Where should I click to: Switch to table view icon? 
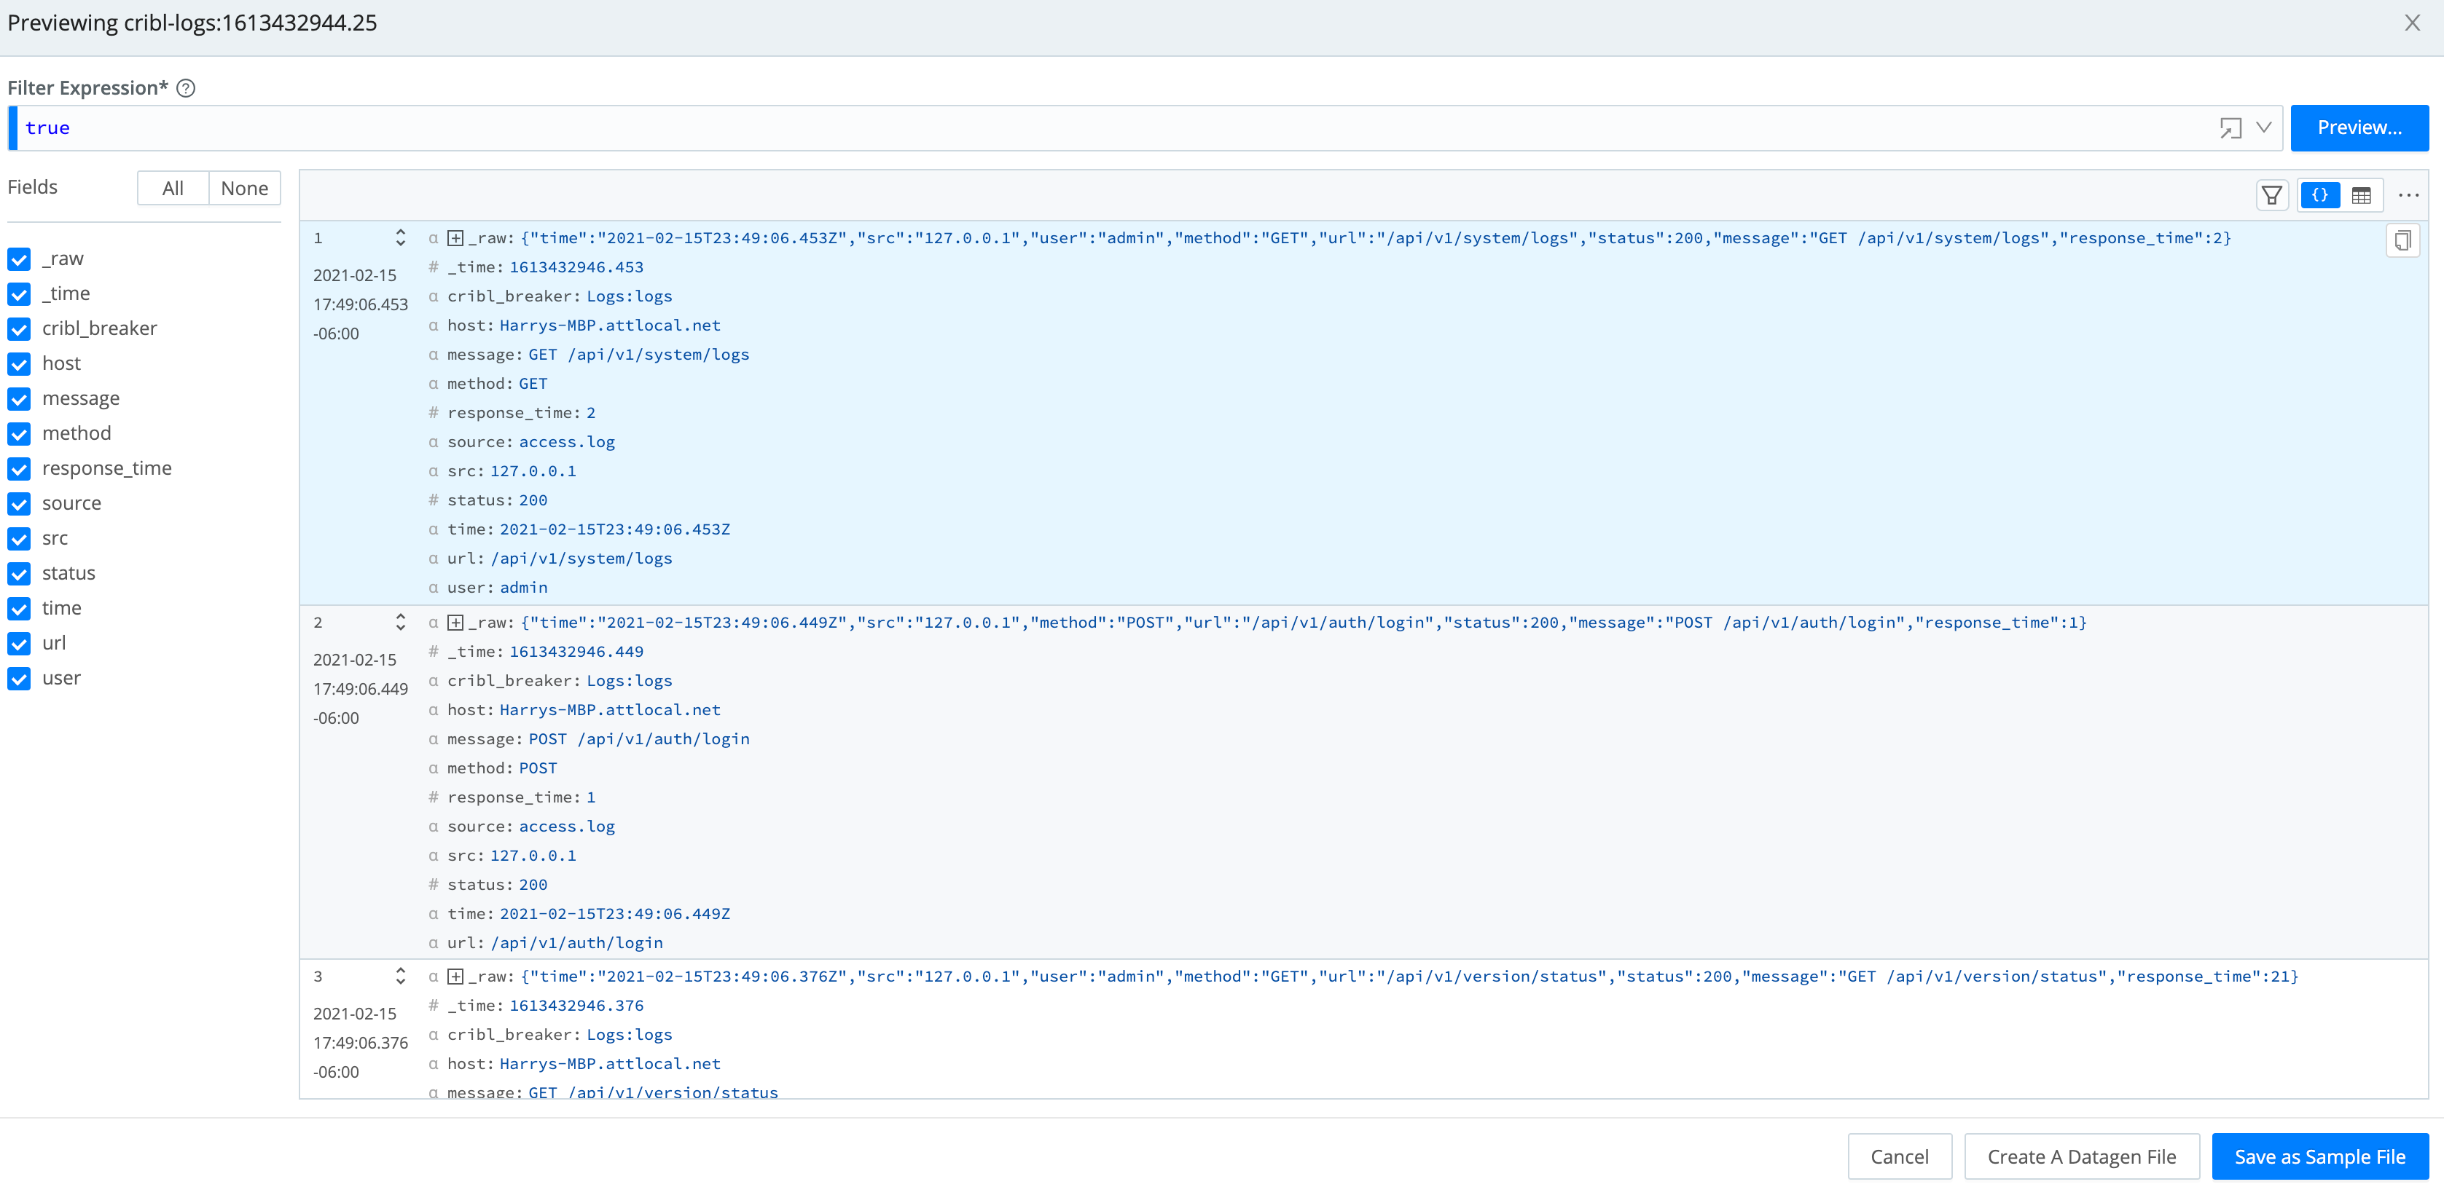coord(2362,195)
